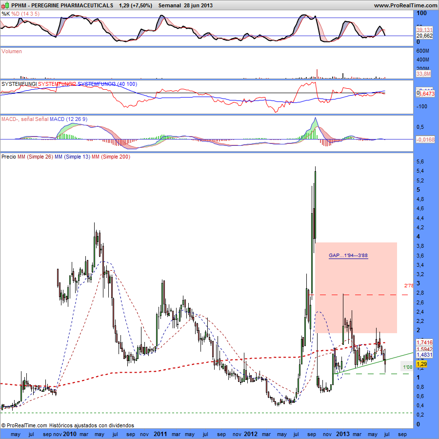Click the GAP...1'94---3'88 annotation text

[348, 255]
